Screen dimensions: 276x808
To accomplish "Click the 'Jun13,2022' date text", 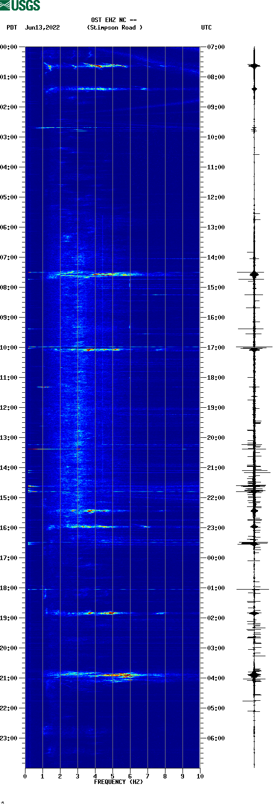I will (42, 28).
